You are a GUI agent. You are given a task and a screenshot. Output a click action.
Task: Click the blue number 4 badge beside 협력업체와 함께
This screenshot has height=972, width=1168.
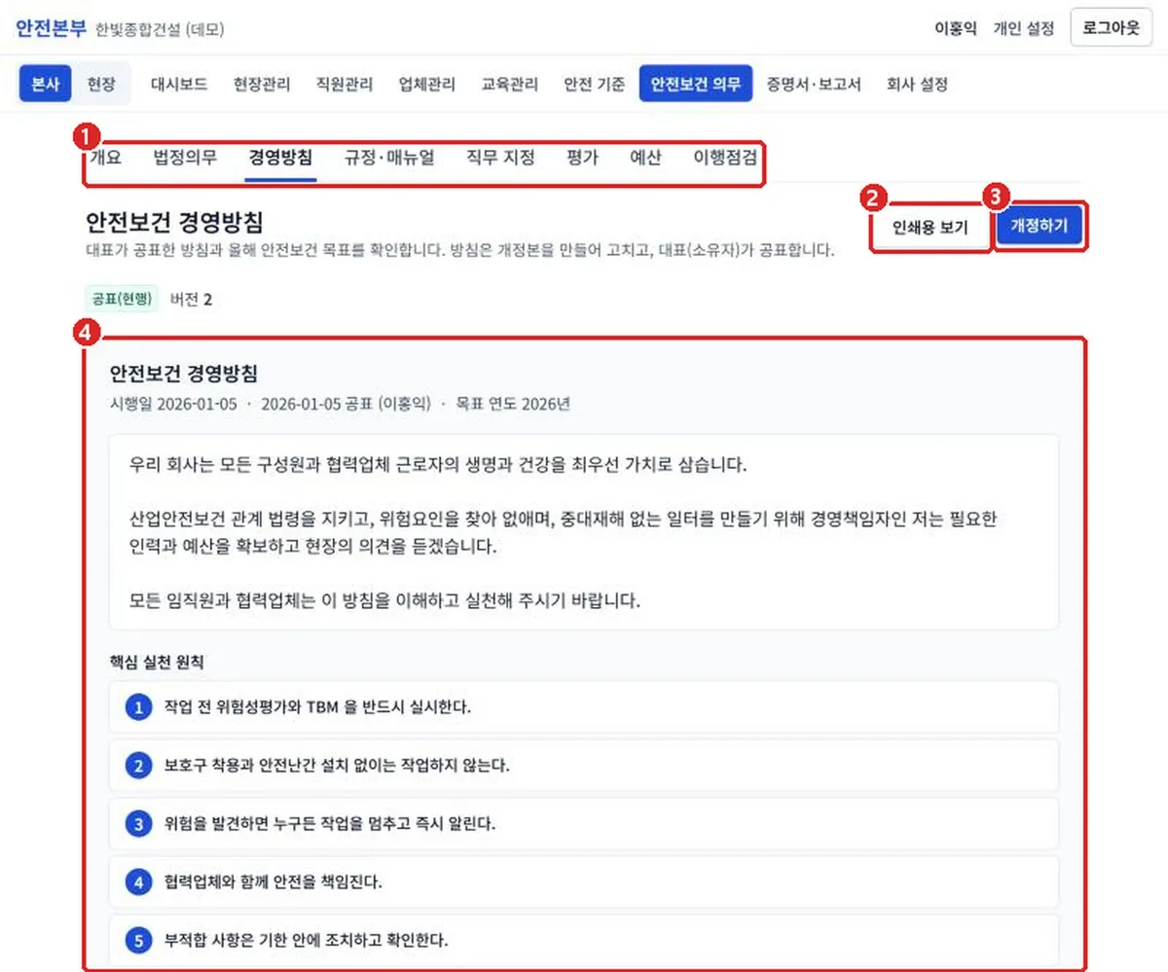[x=139, y=882]
